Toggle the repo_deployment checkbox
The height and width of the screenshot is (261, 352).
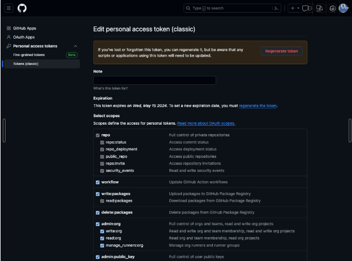click(102, 150)
